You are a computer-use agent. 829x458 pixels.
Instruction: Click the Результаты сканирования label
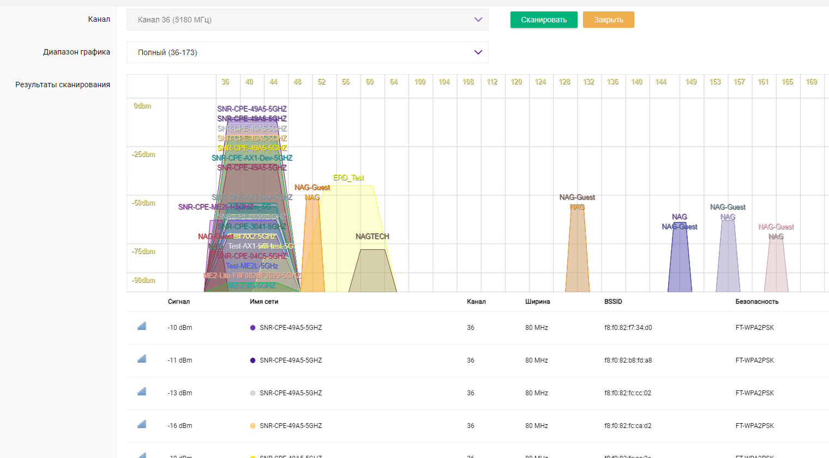(63, 85)
